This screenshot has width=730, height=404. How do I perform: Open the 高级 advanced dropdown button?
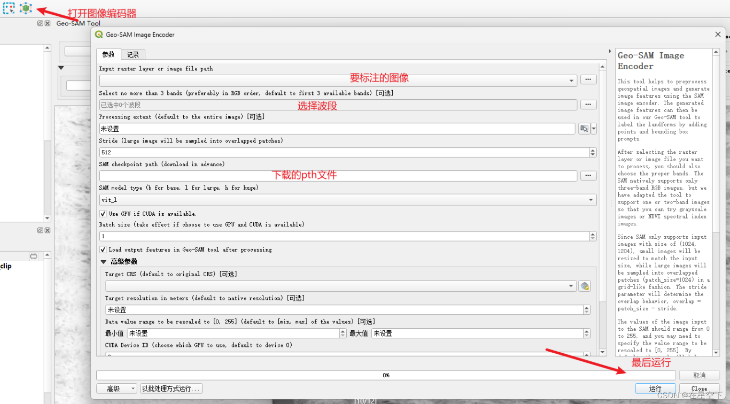click(117, 389)
